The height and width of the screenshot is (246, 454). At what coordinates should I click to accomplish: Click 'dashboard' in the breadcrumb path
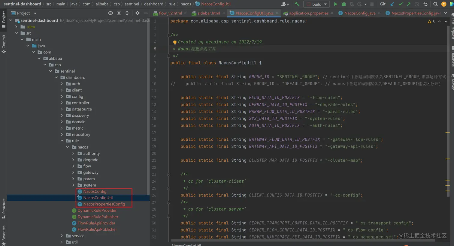pos(154,4)
